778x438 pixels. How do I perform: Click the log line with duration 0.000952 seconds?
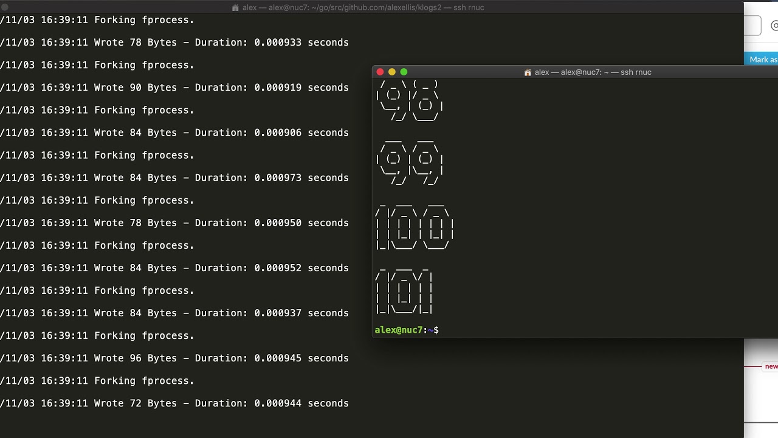click(174, 268)
